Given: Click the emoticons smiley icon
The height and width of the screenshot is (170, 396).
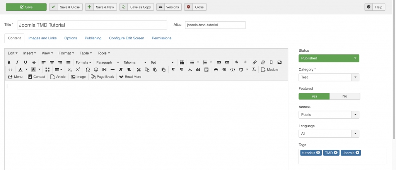Looking at the screenshot, I should click(96, 70).
